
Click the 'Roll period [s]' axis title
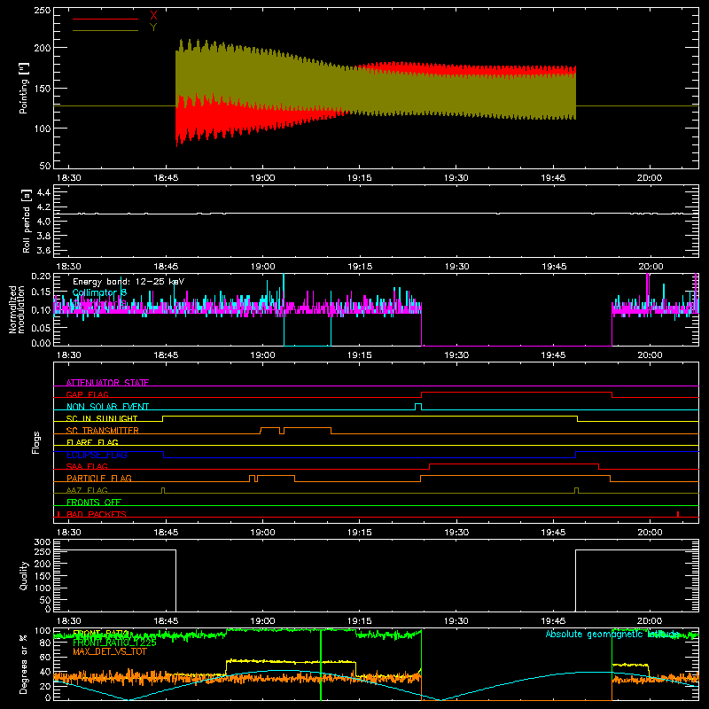(26, 221)
